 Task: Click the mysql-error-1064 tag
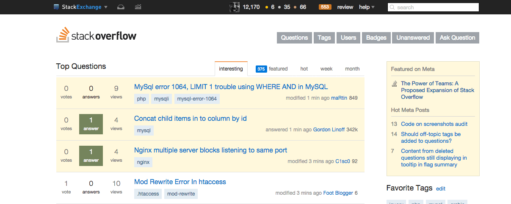[197, 99]
